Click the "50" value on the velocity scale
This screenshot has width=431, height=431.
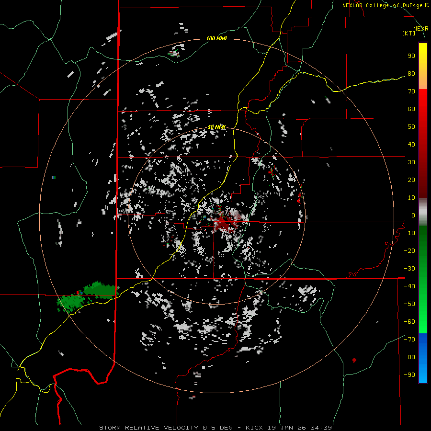[x=411, y=127]
